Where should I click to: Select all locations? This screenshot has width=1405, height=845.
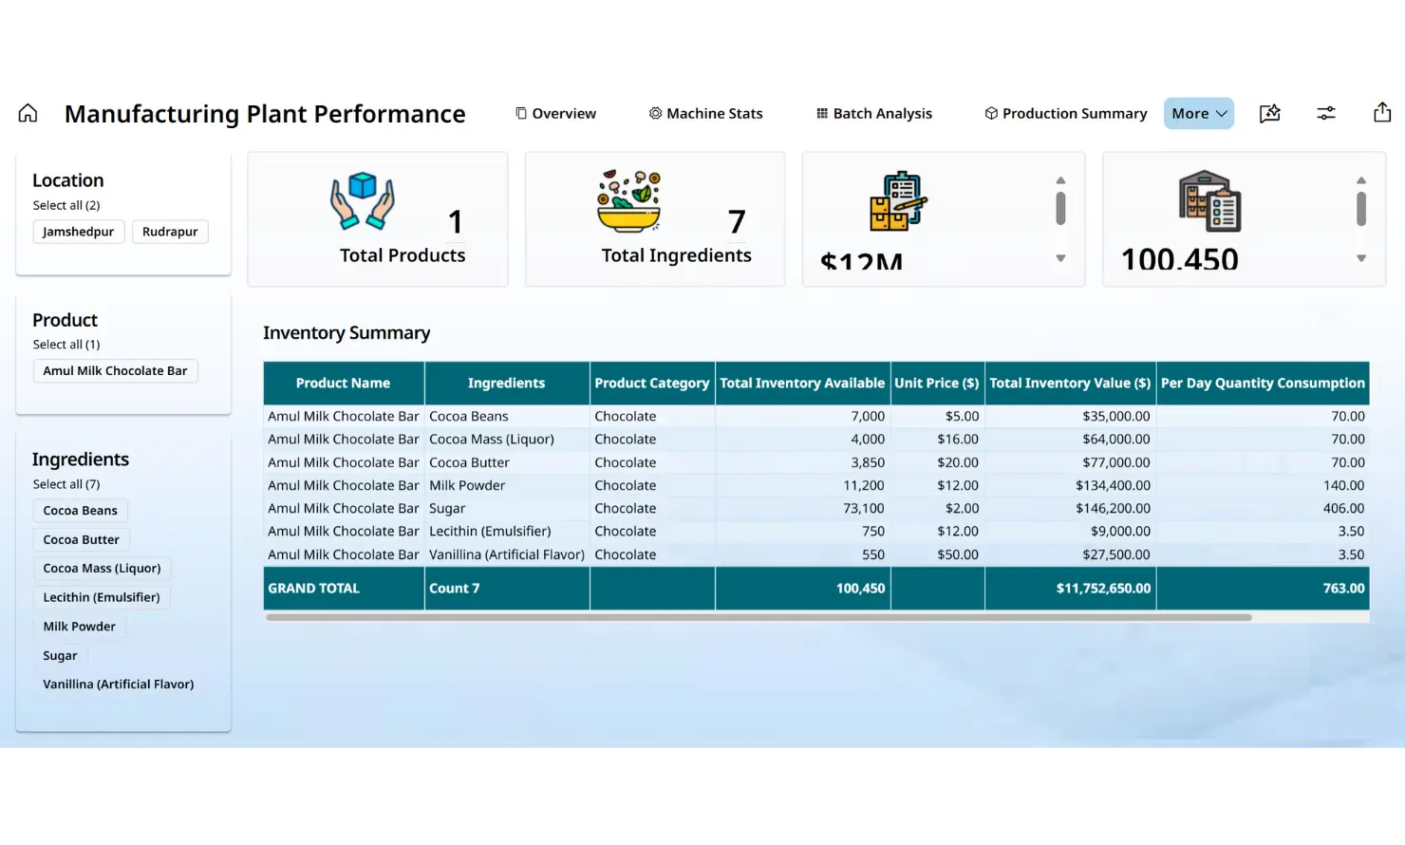tap(66, 205)
